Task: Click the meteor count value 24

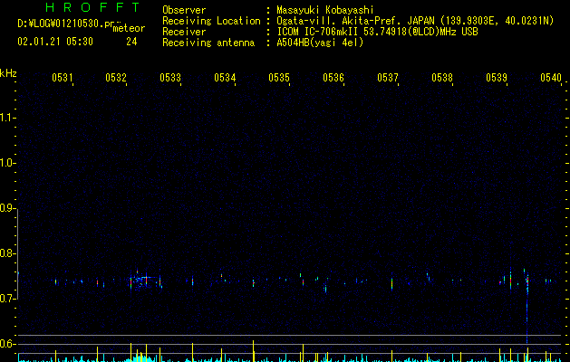Action: 131,42
